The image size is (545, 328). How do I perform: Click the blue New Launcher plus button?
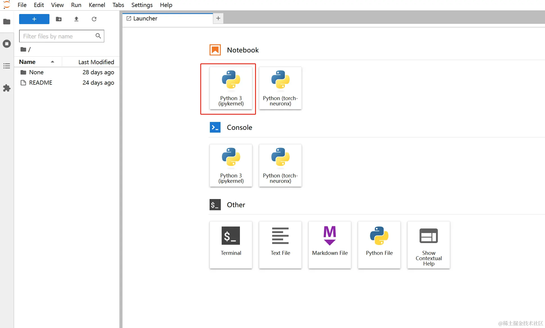pyautogui.click(x=34, y=19)
